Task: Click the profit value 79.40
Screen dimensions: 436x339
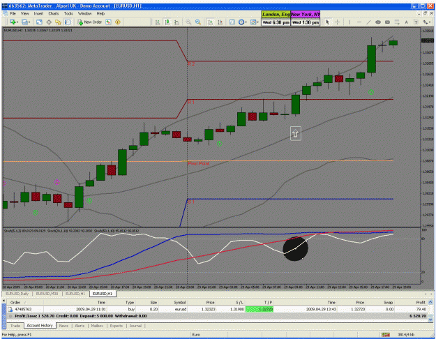Action: click(x=421, y=309)
